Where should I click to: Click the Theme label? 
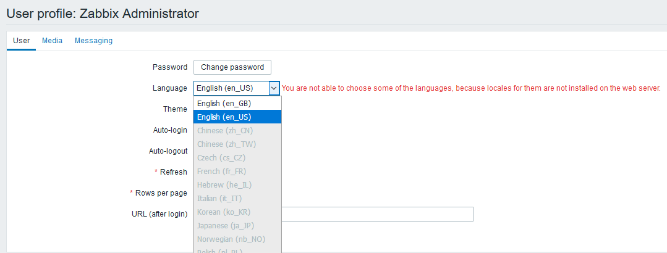pyautogui.click(x=175, y=109)
